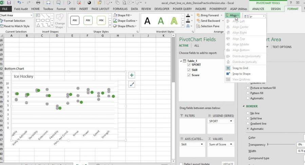This screenshot has width=305, height=165.
Task: Click the black ball icon in quick access toolbar
Action: (x=89, y=3)
